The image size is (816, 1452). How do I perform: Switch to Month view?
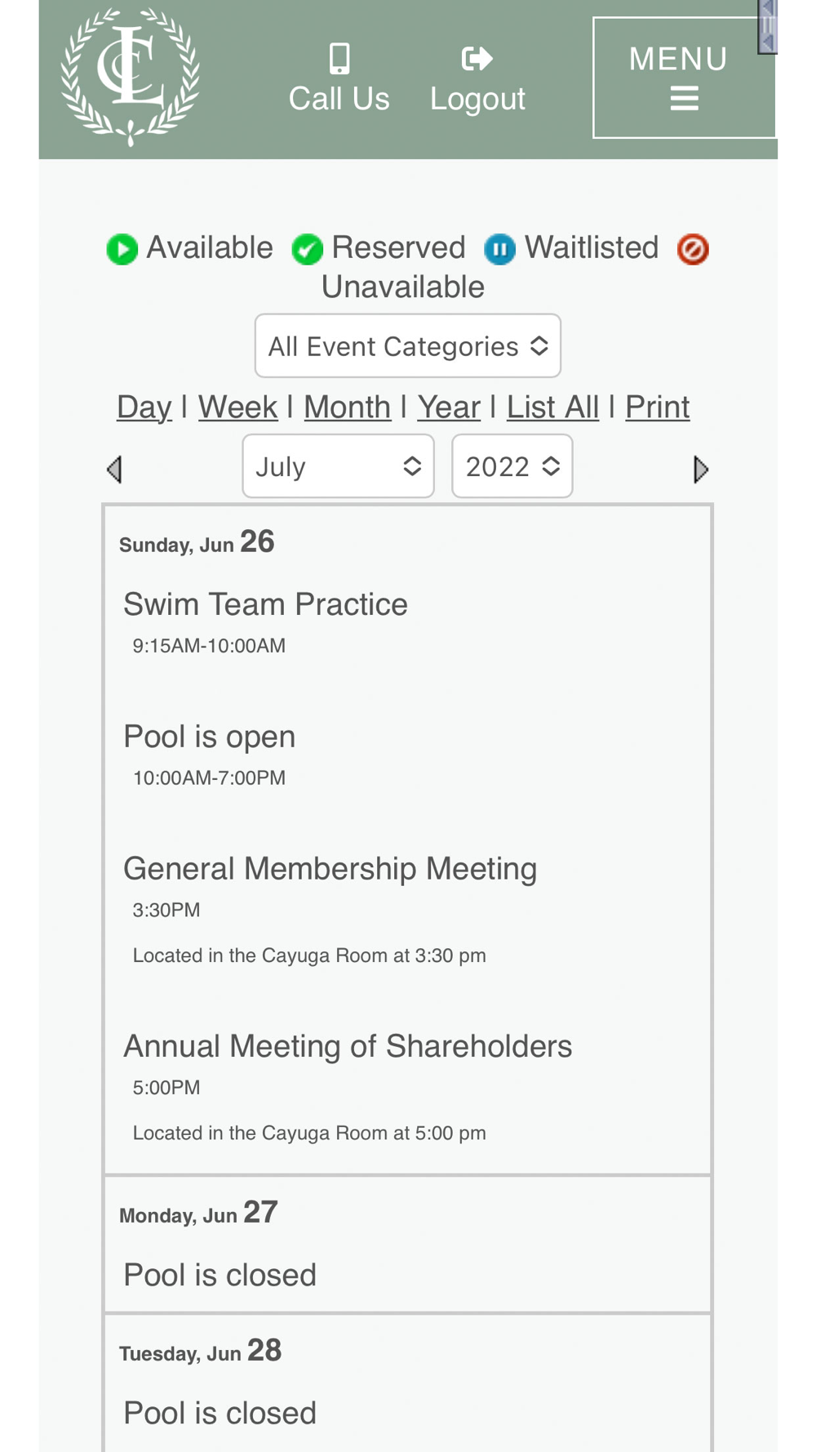pyautogui.click(x=348, y=407)
